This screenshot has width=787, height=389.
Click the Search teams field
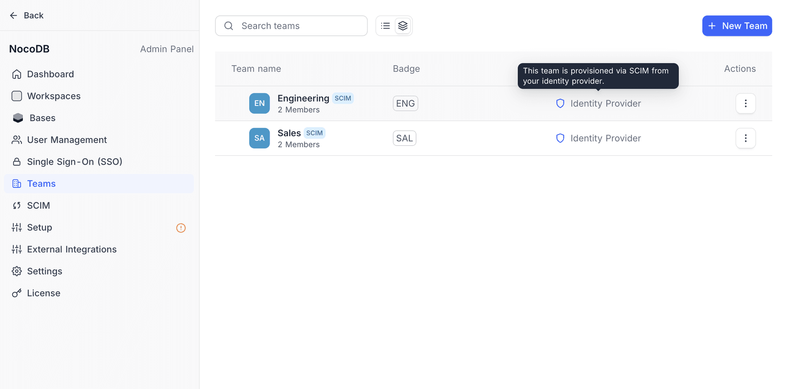(x=291, y=26)
